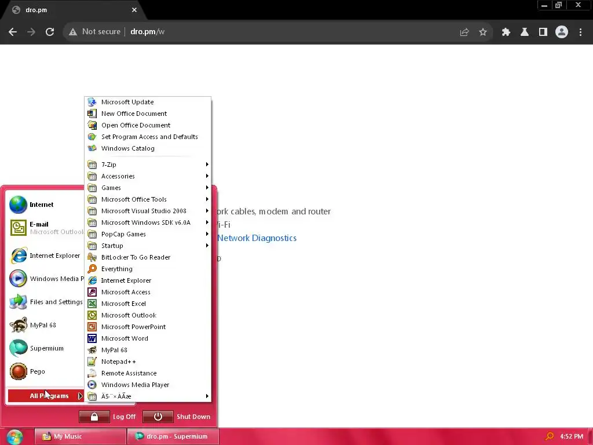Viewport: 593px width, 445px height.
Task: Click the Not secure warning indicator
Action: (x=94, y=32)
